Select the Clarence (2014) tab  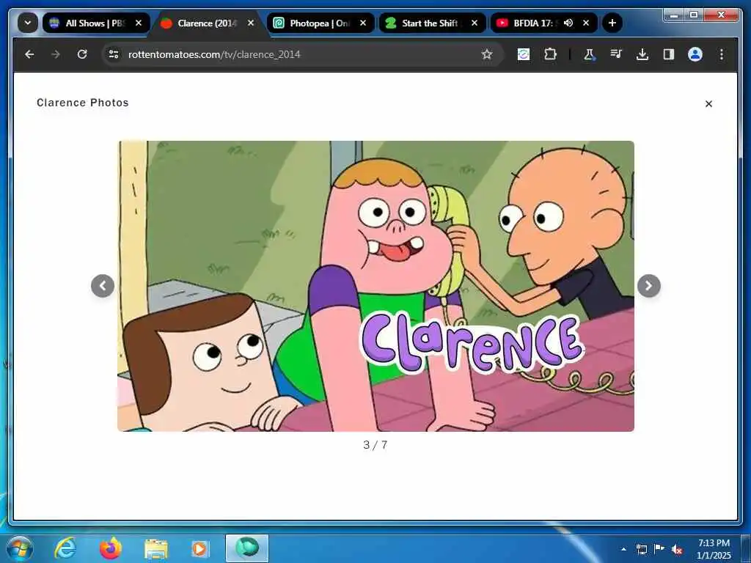208,23
